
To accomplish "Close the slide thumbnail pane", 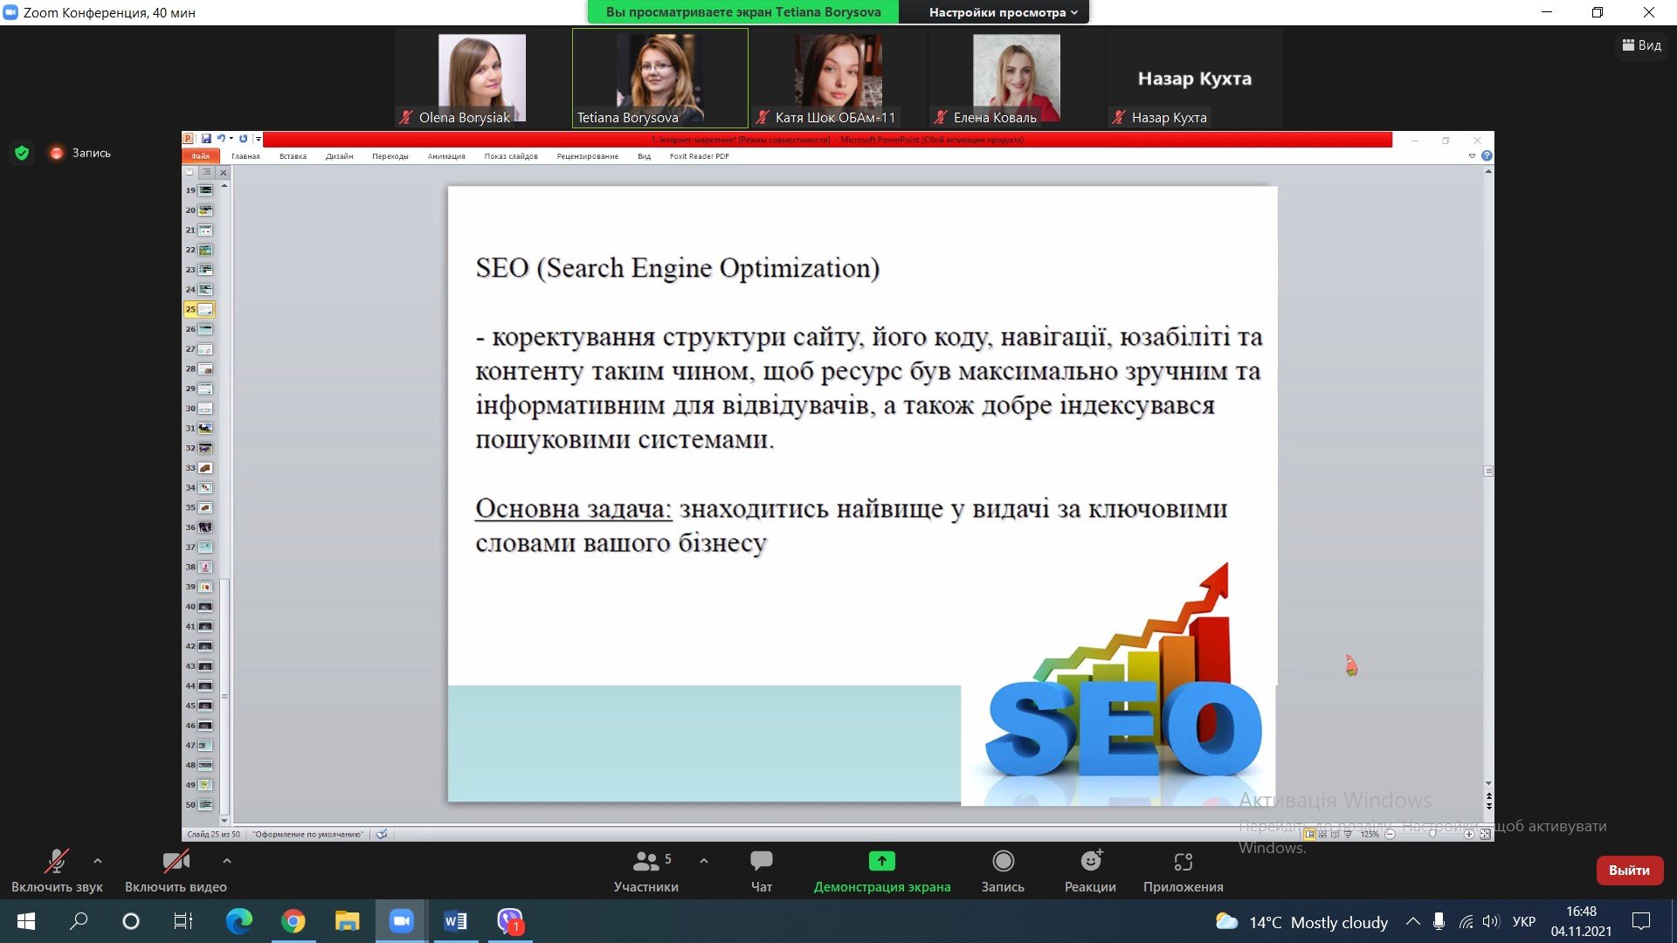I will tap(223, 173).
